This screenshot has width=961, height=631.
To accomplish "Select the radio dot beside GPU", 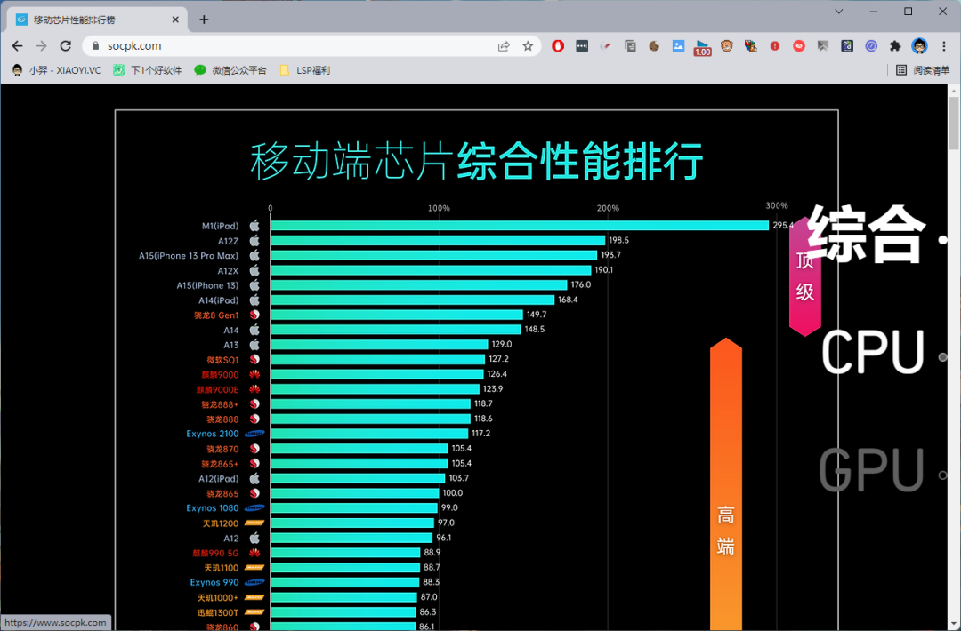I will (x=943, y=475).
